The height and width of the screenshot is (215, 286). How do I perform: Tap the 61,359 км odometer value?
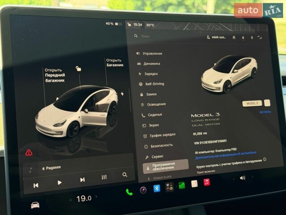pyautogui.click(x=200, y=133)
